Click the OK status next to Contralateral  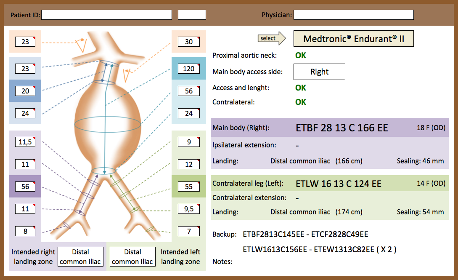click(x=301, y=102)
